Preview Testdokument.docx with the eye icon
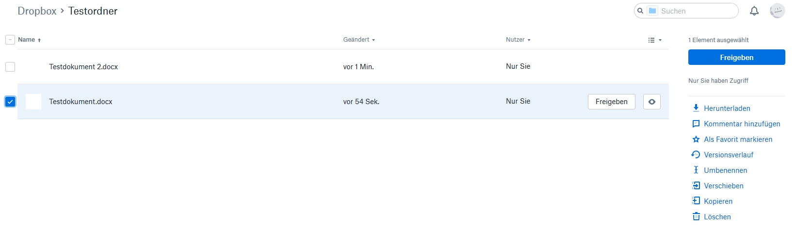The height and width of the screenshot is (229, 796). click(x=651, y=102)
